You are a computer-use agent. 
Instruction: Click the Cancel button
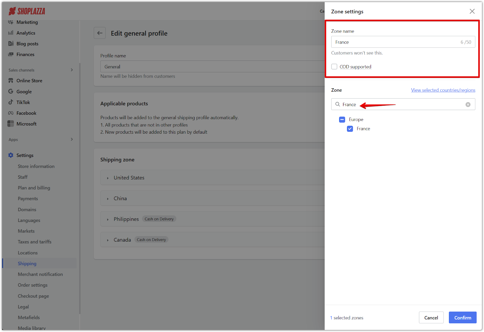(x=431, y=317)
